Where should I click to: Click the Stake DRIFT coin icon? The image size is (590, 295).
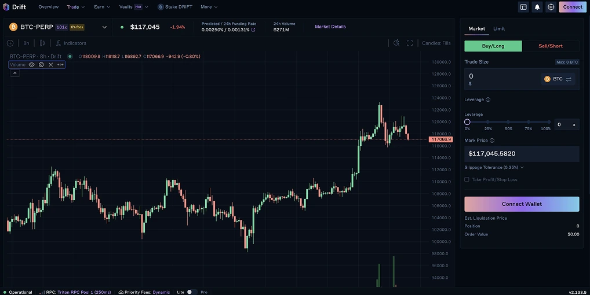pyautogui.click(x=161, y=7)
